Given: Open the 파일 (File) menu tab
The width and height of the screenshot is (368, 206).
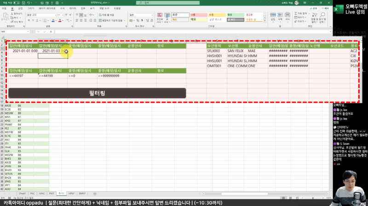Looking at the screenshot, I should point(4,8).
